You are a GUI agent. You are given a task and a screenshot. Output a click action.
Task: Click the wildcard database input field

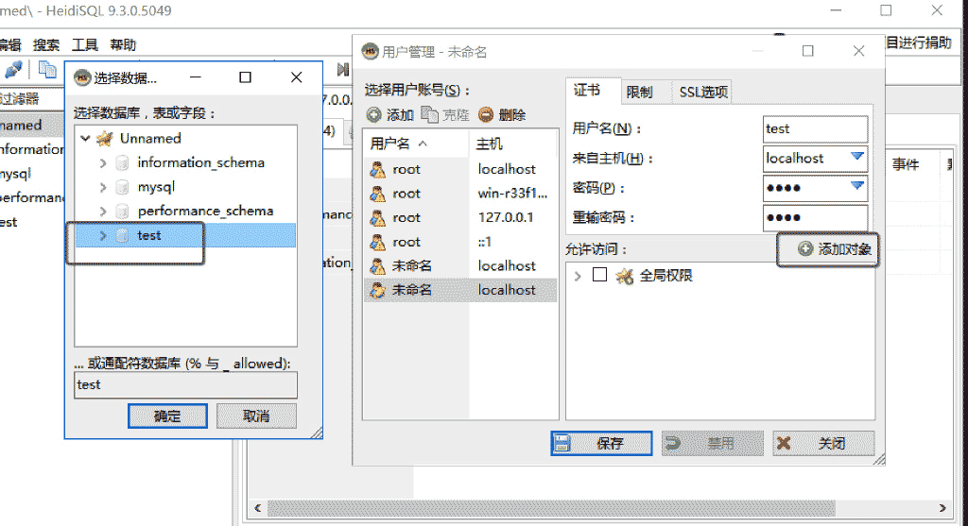click(186, 385)
